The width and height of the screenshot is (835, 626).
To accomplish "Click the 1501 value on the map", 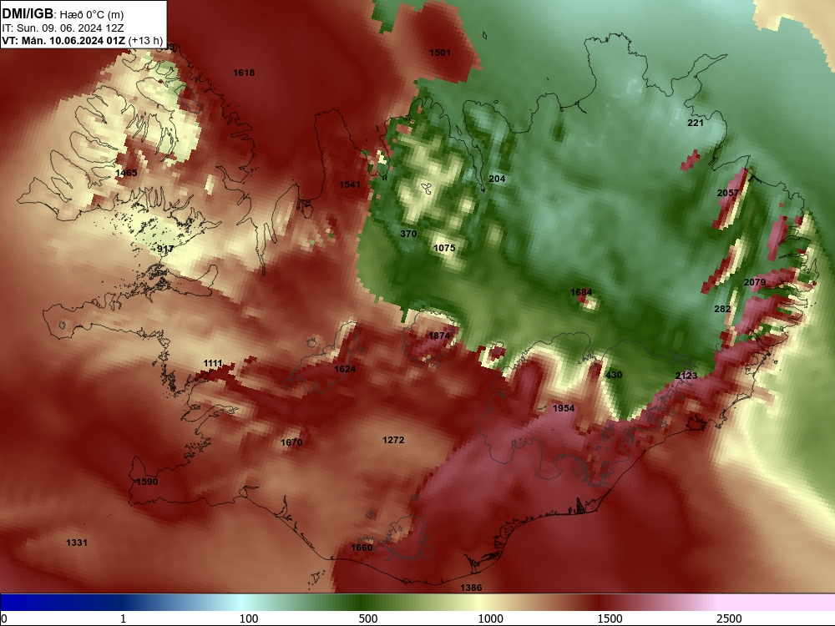I will [x=440, y=53].
